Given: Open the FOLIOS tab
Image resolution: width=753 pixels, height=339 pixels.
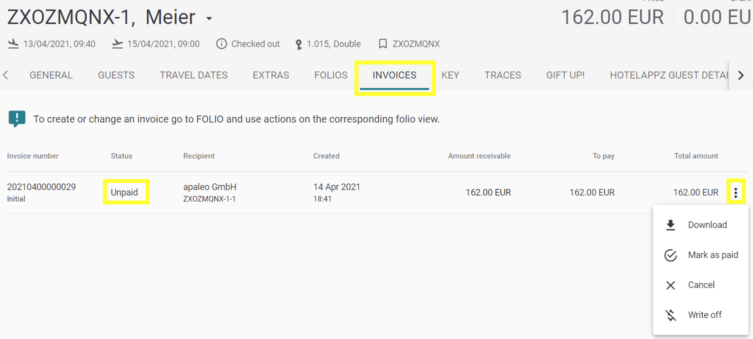Looking at the screenshot, I should pos(330,75).
